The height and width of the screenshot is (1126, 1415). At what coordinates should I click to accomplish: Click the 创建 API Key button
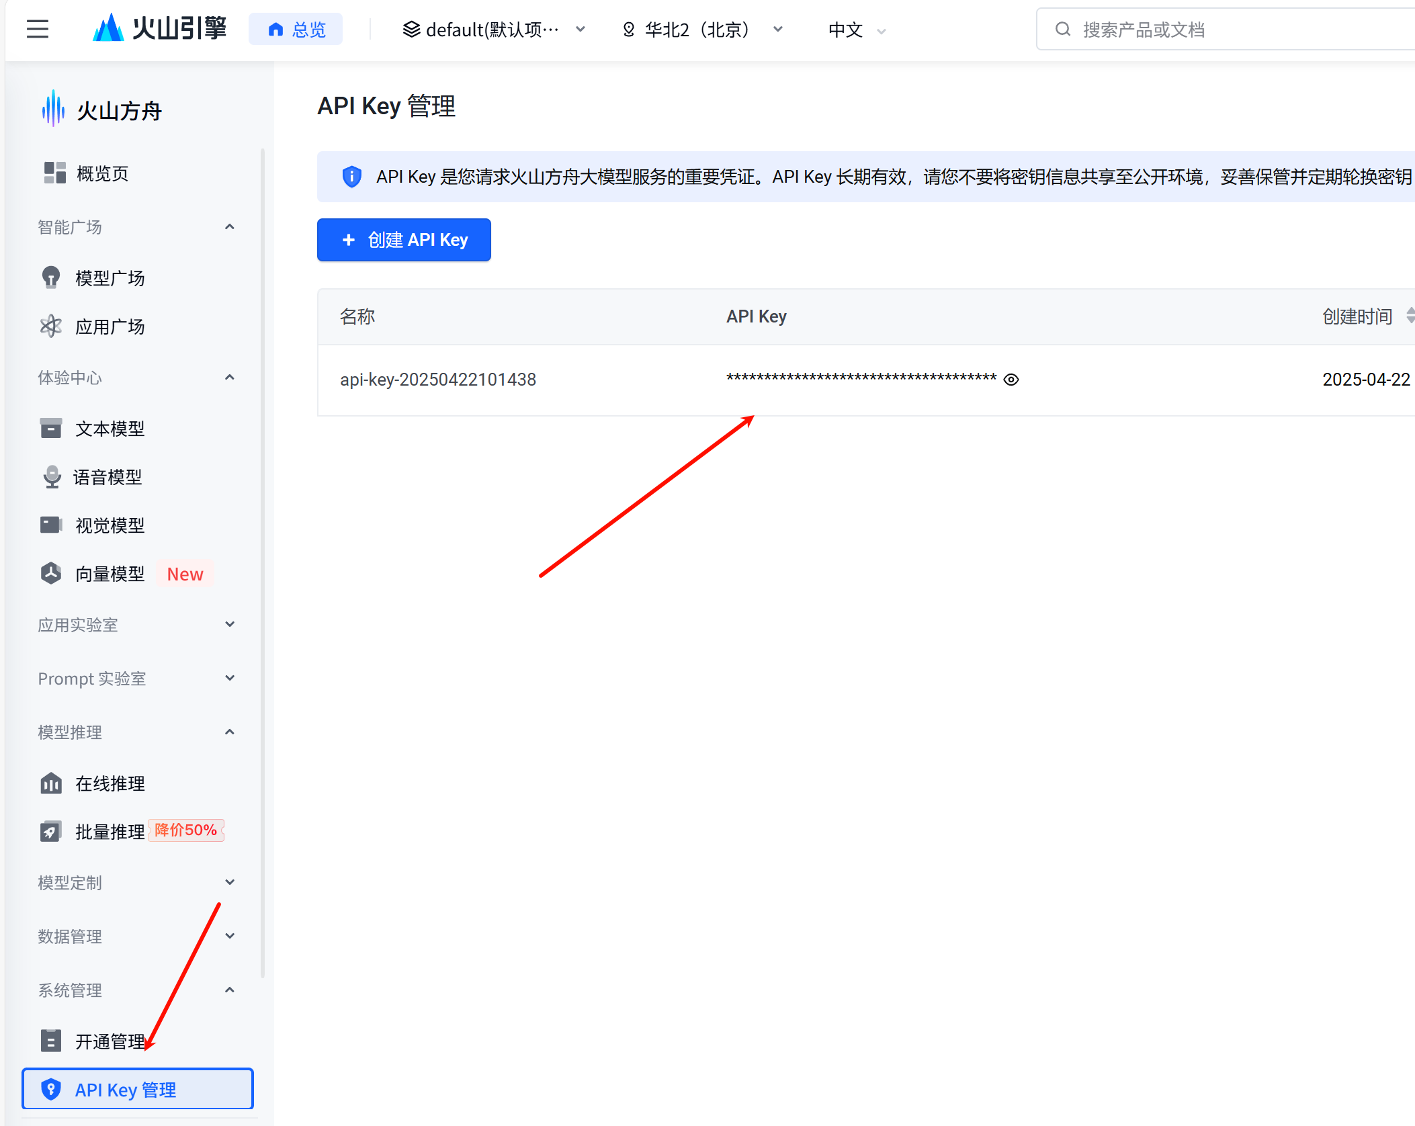(404, 240)
